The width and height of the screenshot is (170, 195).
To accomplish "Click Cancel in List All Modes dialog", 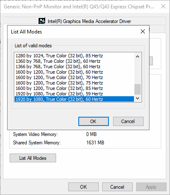I will 128,121.
